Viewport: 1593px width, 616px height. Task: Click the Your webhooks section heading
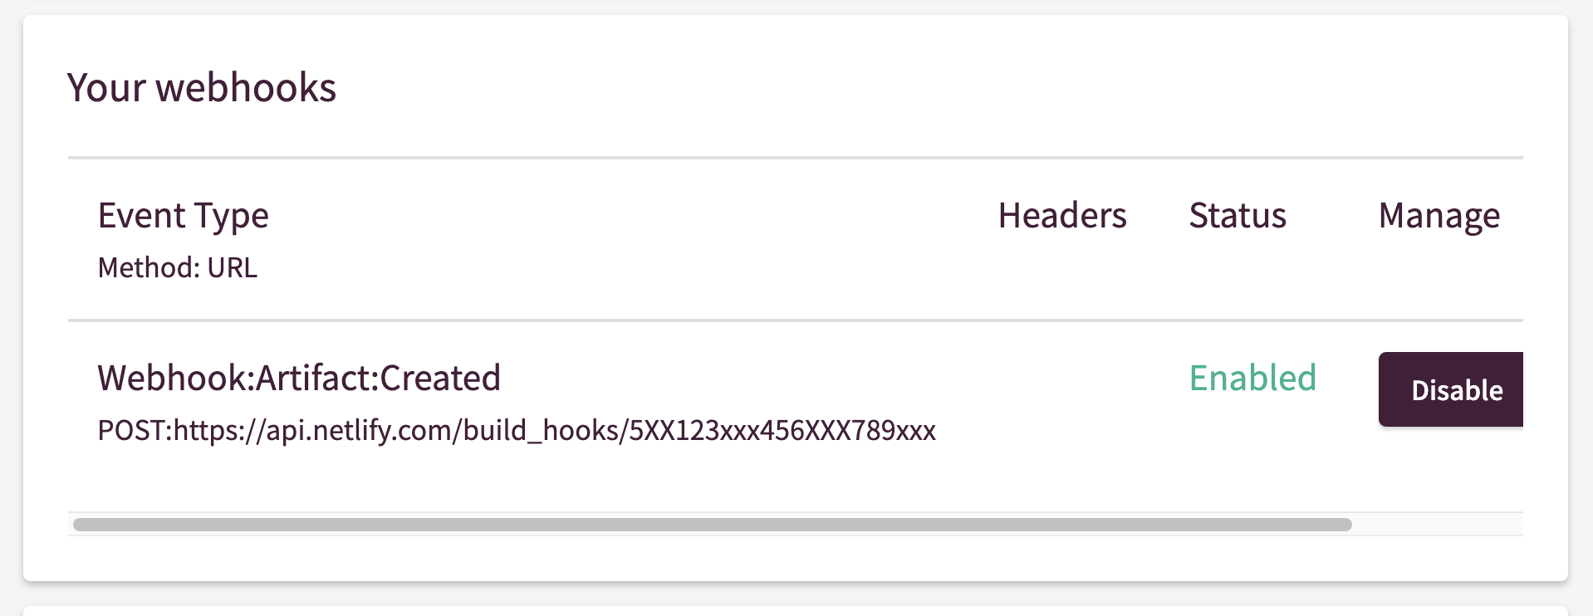[202, 87]
